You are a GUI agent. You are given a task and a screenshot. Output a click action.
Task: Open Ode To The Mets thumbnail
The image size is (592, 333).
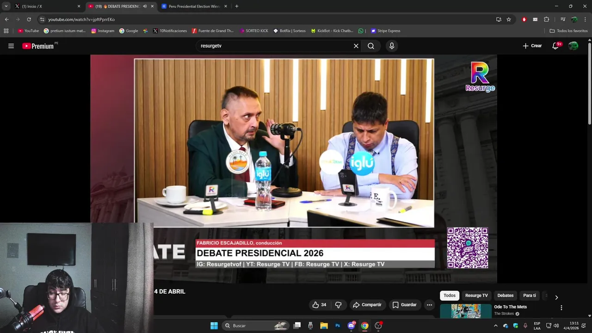tap(466, 311)
